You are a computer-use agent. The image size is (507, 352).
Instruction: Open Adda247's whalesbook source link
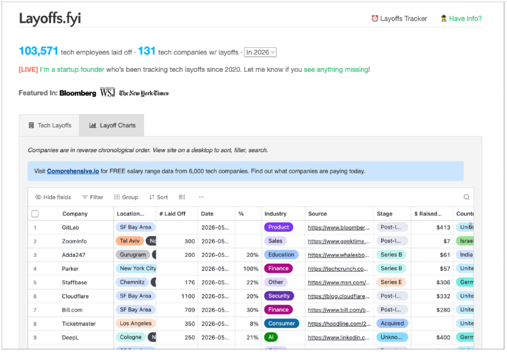pyautogui.click(x=338, y=255)
